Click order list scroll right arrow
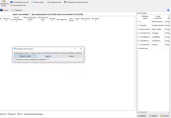Screen dimensions: 171x118 [168, 112]
